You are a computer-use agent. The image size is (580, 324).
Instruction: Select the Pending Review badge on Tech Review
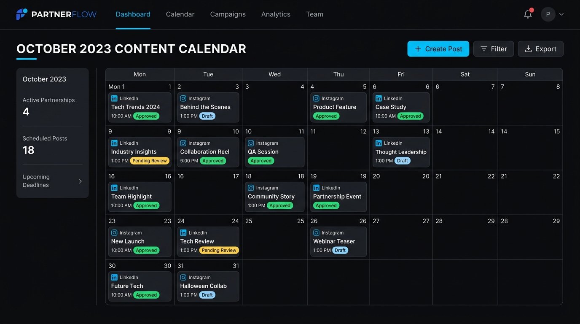[219, 250]
